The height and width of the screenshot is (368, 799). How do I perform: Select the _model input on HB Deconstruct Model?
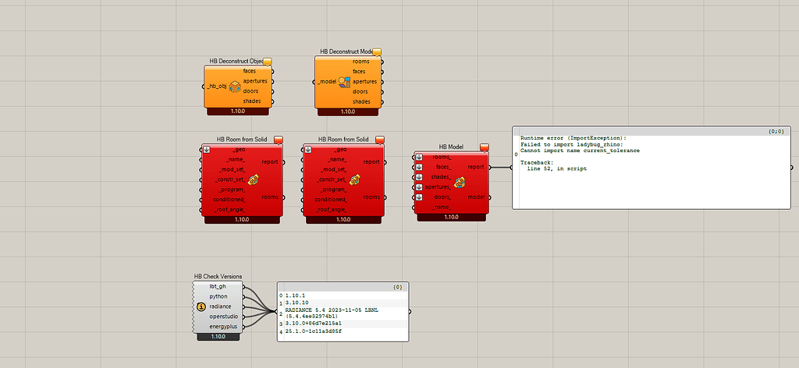pos(326,82)
